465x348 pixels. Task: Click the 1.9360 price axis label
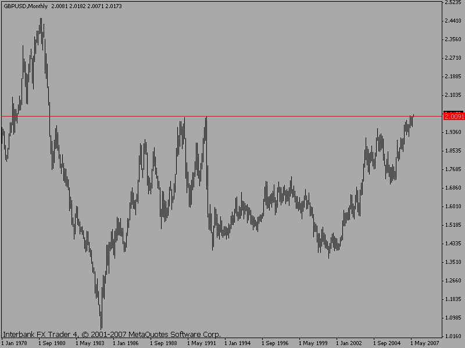pyautogui.click(x=453, y=132)
